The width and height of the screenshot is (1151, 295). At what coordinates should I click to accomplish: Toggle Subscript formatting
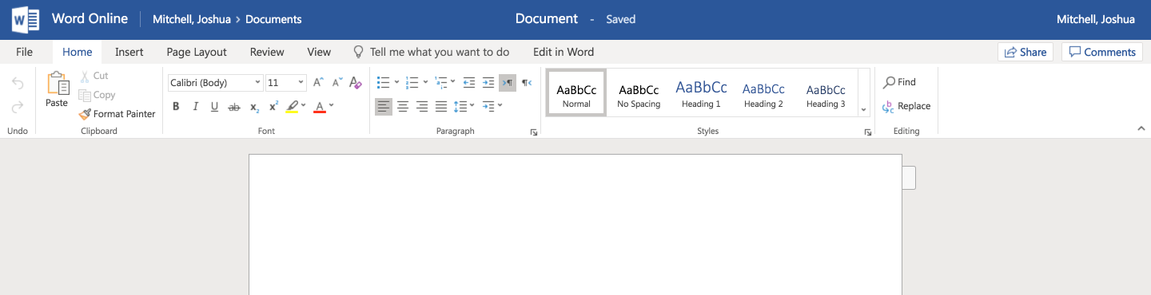click(x=254, y=107)
